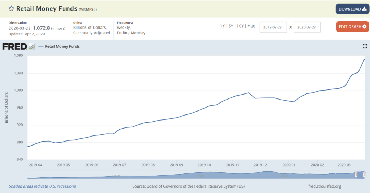Select the 1Y time range
The width and height of the screenshot is (370, 193).
point(223,26)
